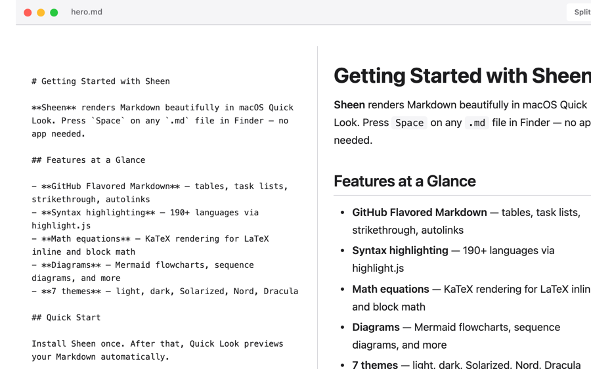Click rendered inline code 'Space'
Image resolution: width=591 pixels, height=369 pixels.
pyautogui.click(x=409, y=123)
